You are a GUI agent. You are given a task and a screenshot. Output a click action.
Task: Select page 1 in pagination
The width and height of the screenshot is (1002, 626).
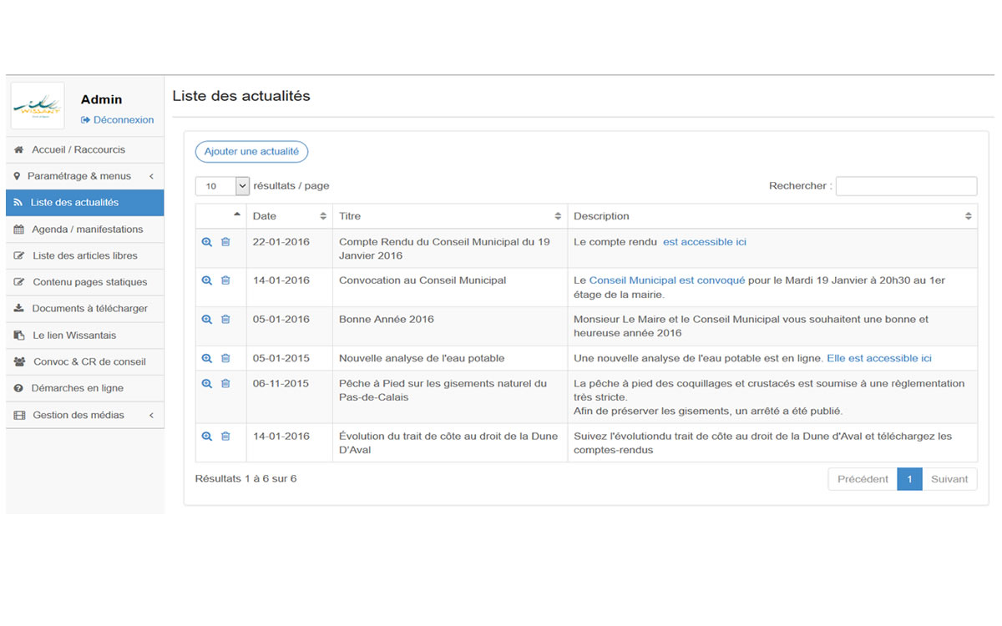pos(909,479)
